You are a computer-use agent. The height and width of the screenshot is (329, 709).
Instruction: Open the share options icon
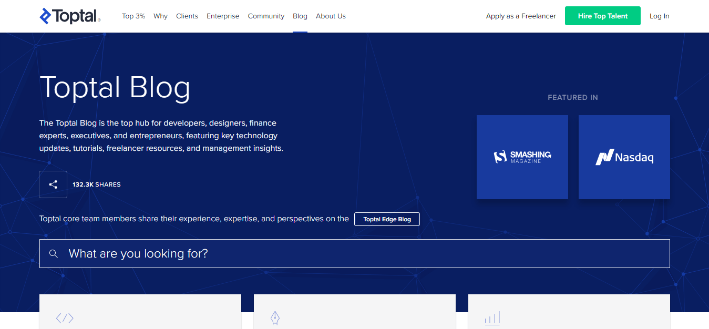[x=53, y=184]
